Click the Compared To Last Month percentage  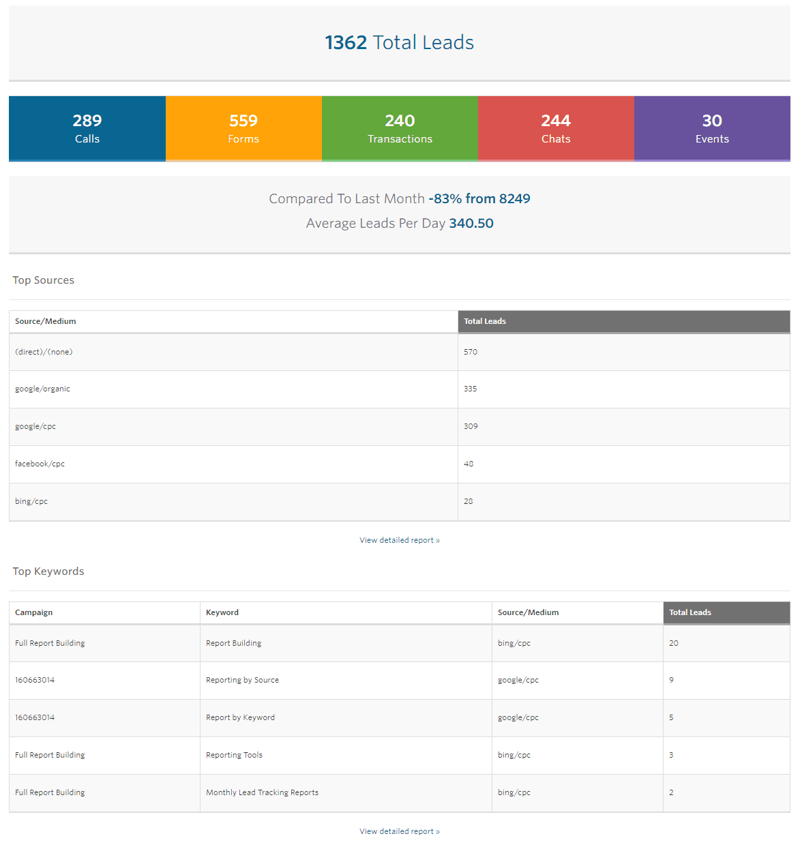(x=479, y=198)
